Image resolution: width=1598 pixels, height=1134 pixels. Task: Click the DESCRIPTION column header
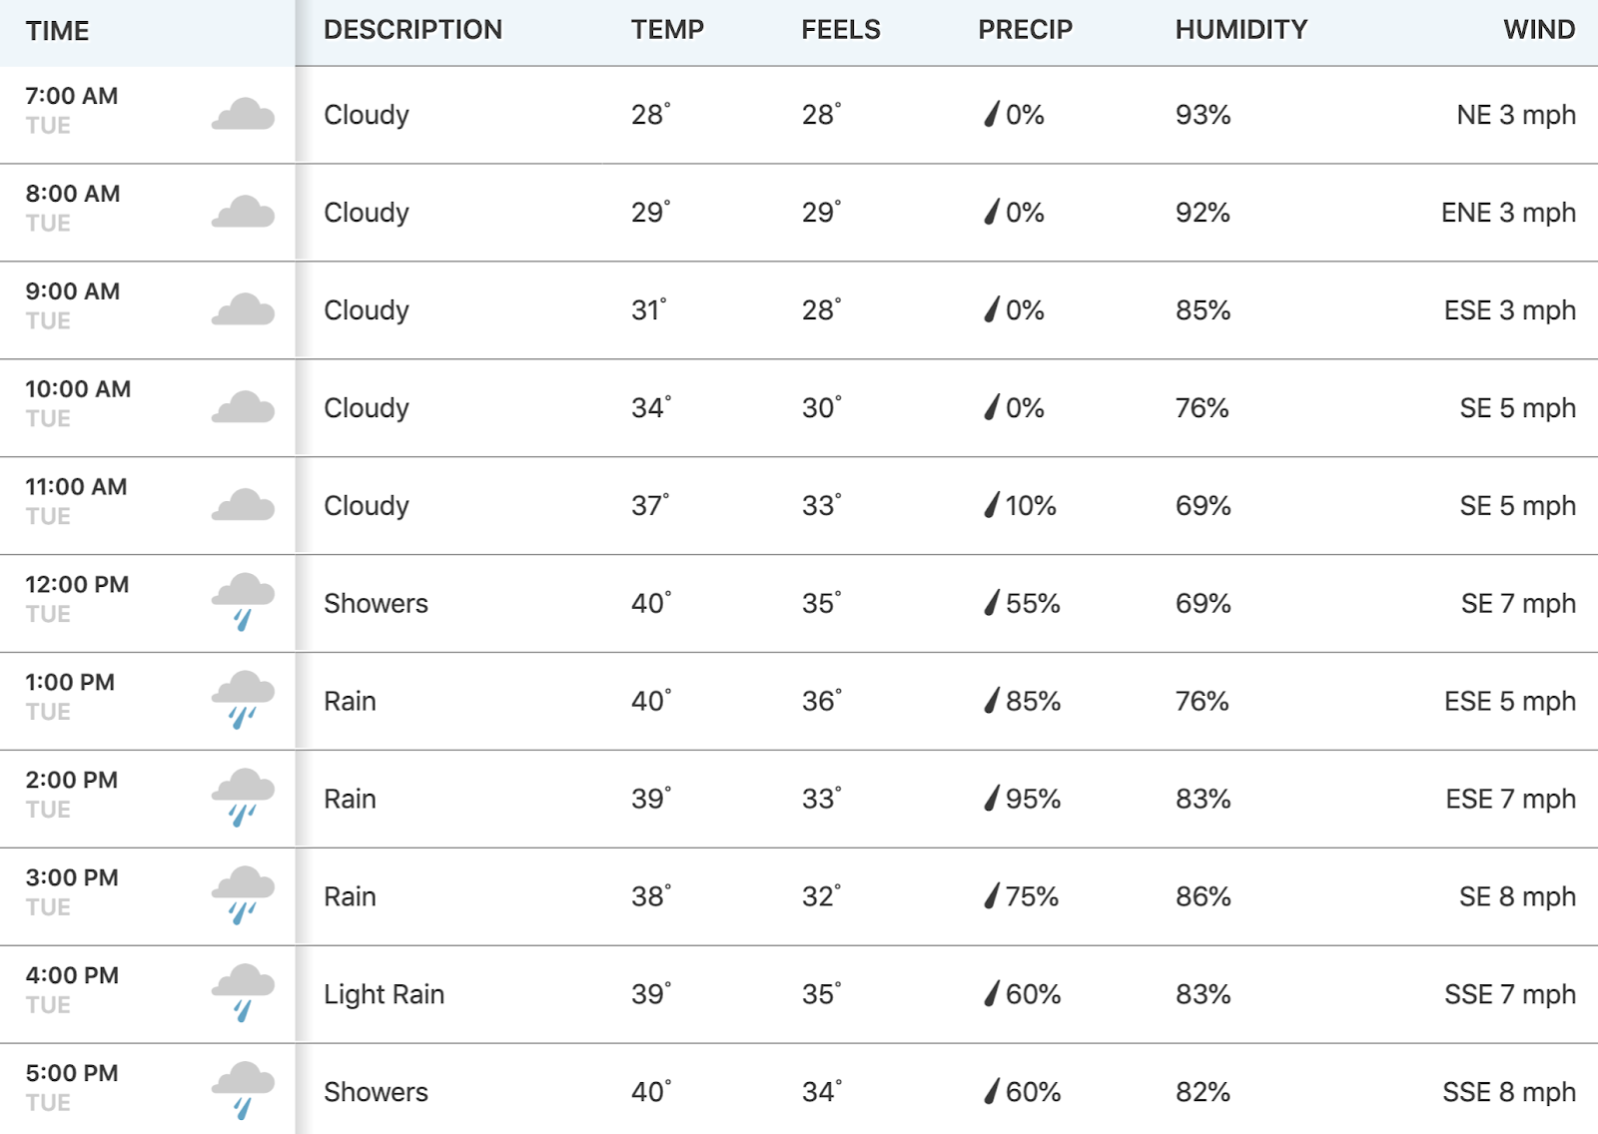pos(412,30)
